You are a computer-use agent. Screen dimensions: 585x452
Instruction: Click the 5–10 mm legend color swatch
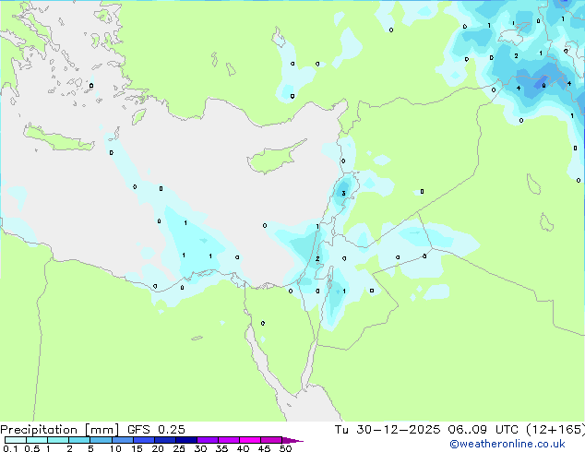point(101,440)
